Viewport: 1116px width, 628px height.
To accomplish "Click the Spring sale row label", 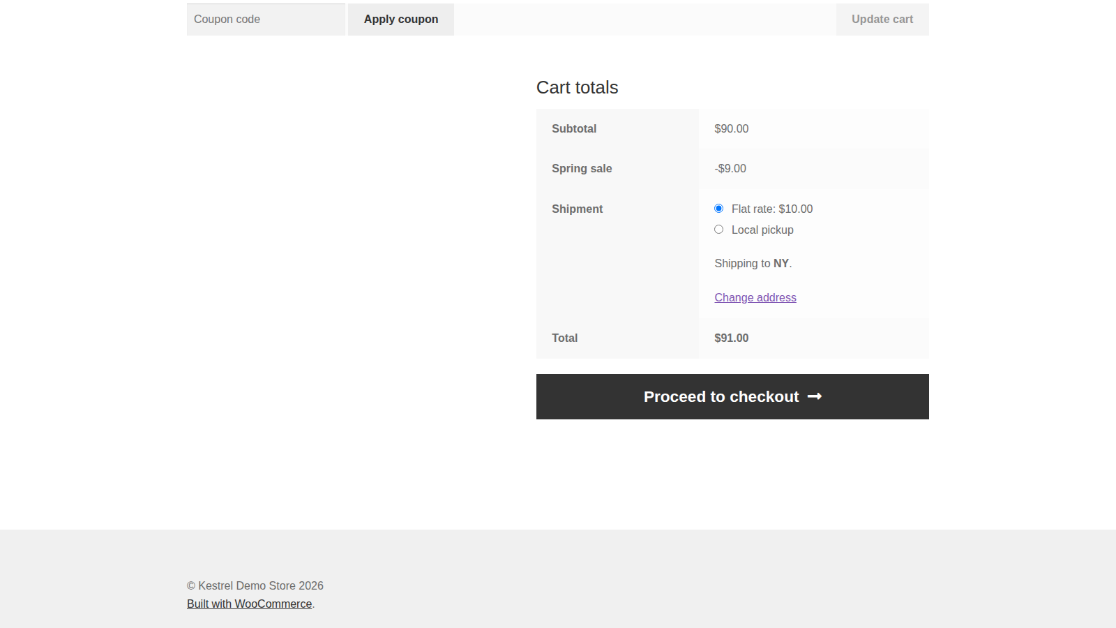I will pyautogui.click(x=582, y=168).
